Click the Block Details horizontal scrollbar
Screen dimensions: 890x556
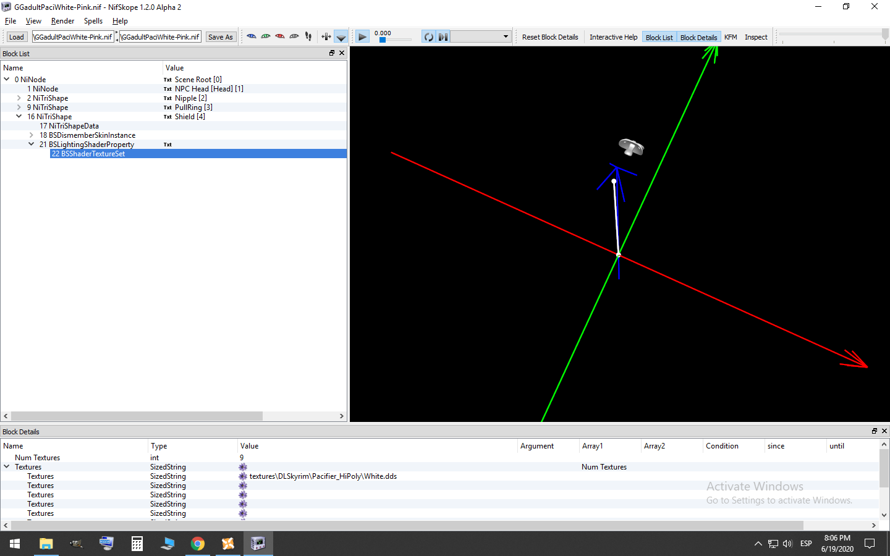pos(407,525)
